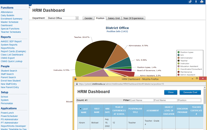Collapse the left navigation sidebar arrow
Viewport: 207px width, 130px height.
[29, 7]
